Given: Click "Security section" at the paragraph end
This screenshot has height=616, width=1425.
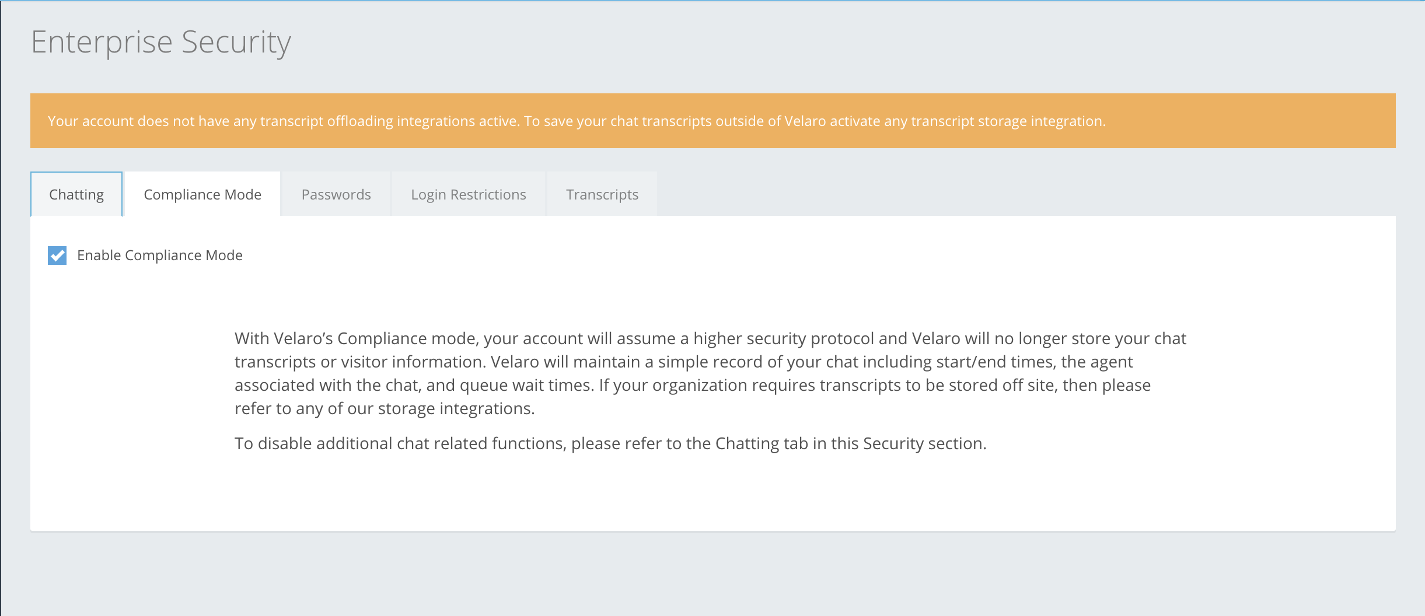Looking at the screenshot, I should tap(923, 443).
